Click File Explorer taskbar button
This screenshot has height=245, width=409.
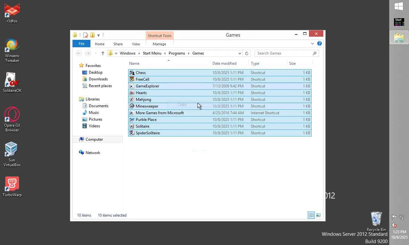pyautogui.click(x=399, y=38)
